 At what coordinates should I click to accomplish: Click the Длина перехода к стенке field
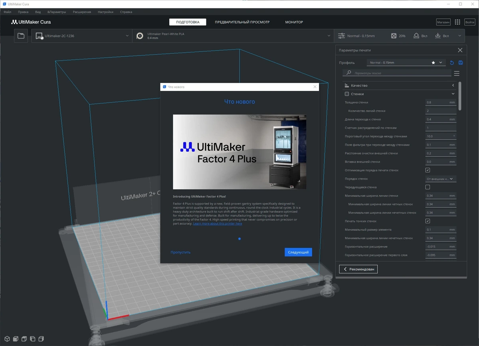pos(441,119)
